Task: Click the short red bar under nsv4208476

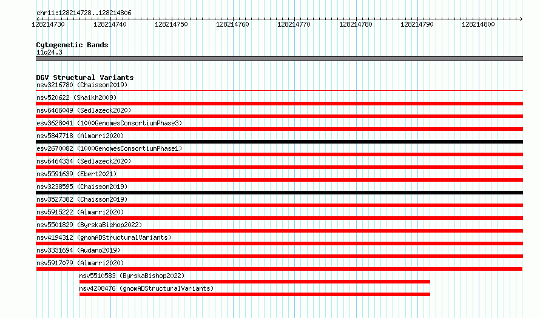Action: tap(255, 294)
